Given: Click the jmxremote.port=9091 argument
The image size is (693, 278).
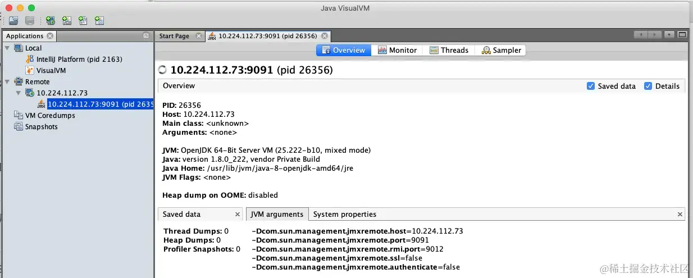Looking at the screenshot, I should pyautogui.click(x=340, y=240).
